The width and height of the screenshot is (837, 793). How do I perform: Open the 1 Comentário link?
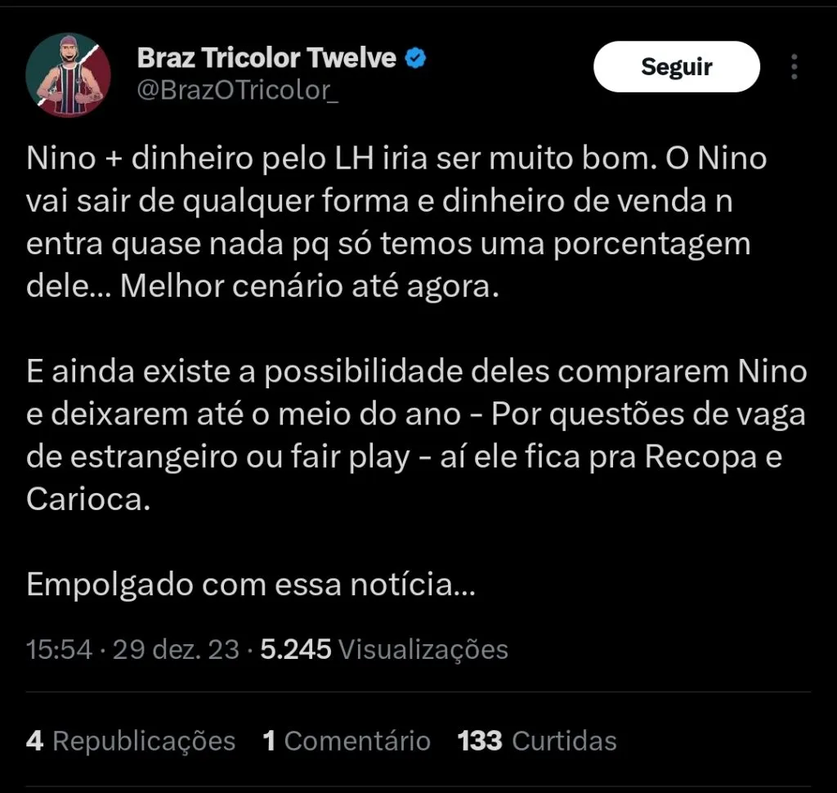[x=347, y=741]
